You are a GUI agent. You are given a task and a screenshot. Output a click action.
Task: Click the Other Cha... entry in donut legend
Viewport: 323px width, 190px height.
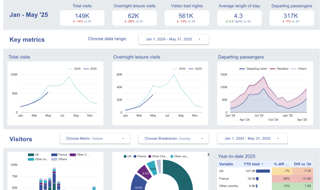click(x=158, y=156)
